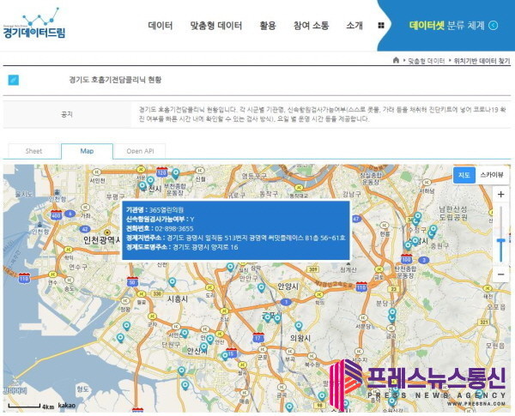Open the 맞춤형 데이터 menu
The height and width of the screenshot is (416, 515).
[215, 26]
